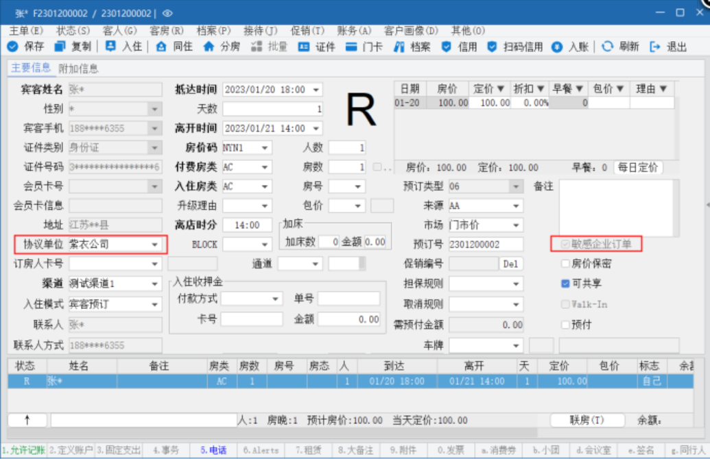
Task: Expand the 入住模式 dropdown
Action: tap(155, 304)
